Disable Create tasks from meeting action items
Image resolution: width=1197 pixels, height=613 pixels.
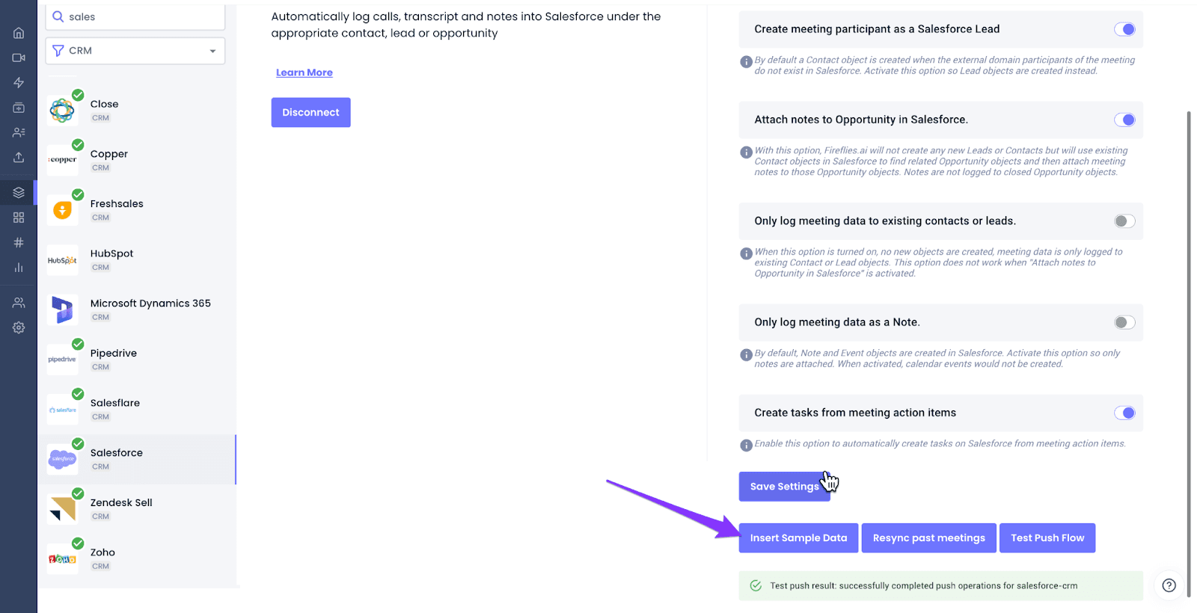1124,413
